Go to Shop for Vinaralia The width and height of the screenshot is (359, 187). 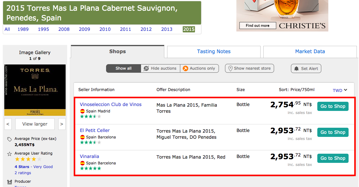point(333,159)
